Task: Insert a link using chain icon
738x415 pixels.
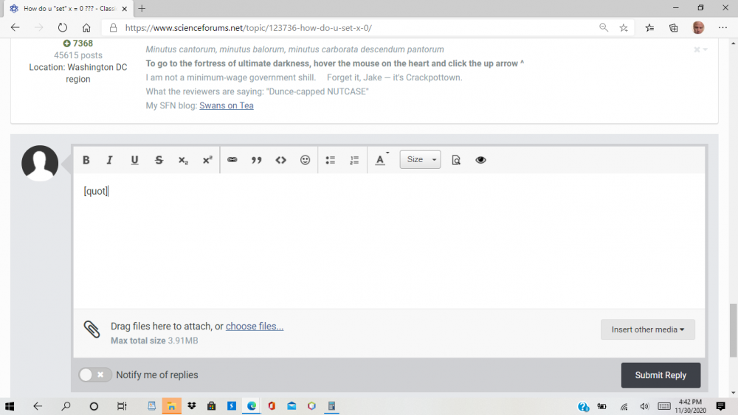Action: [x=232, y=160]
